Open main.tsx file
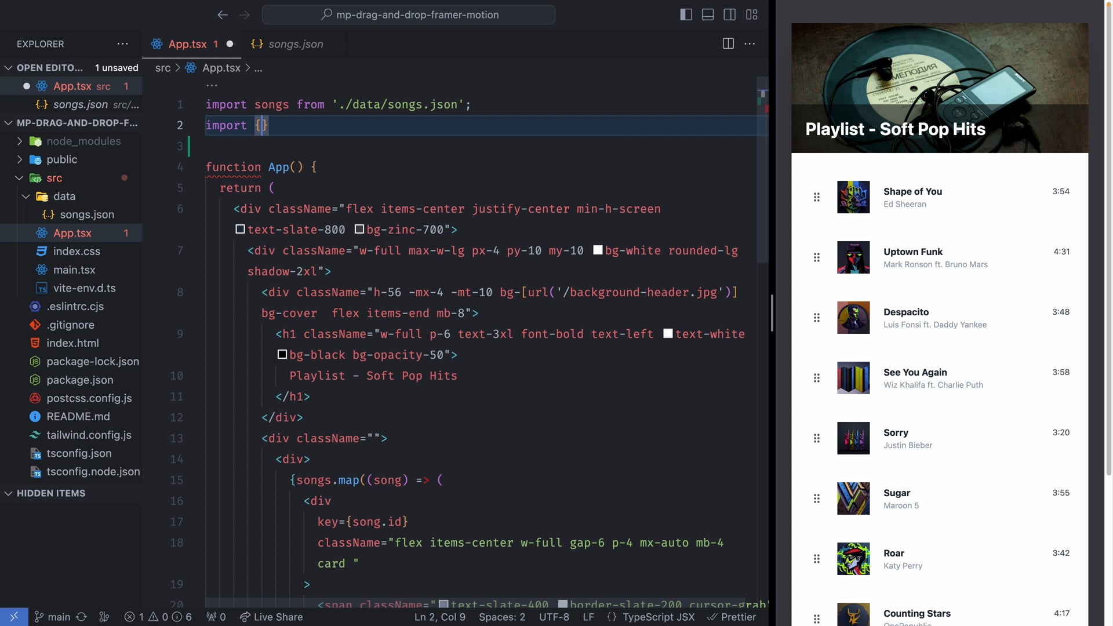This screenshot has width=1113, height=626. point(71,270)
